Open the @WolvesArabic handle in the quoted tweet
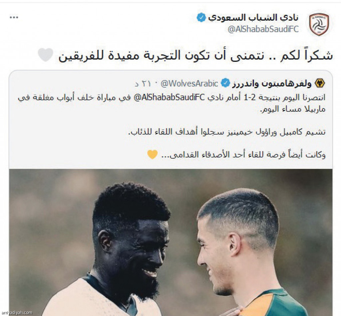The width and height of the screenshot is (341, 316). [x=189, y=83]
